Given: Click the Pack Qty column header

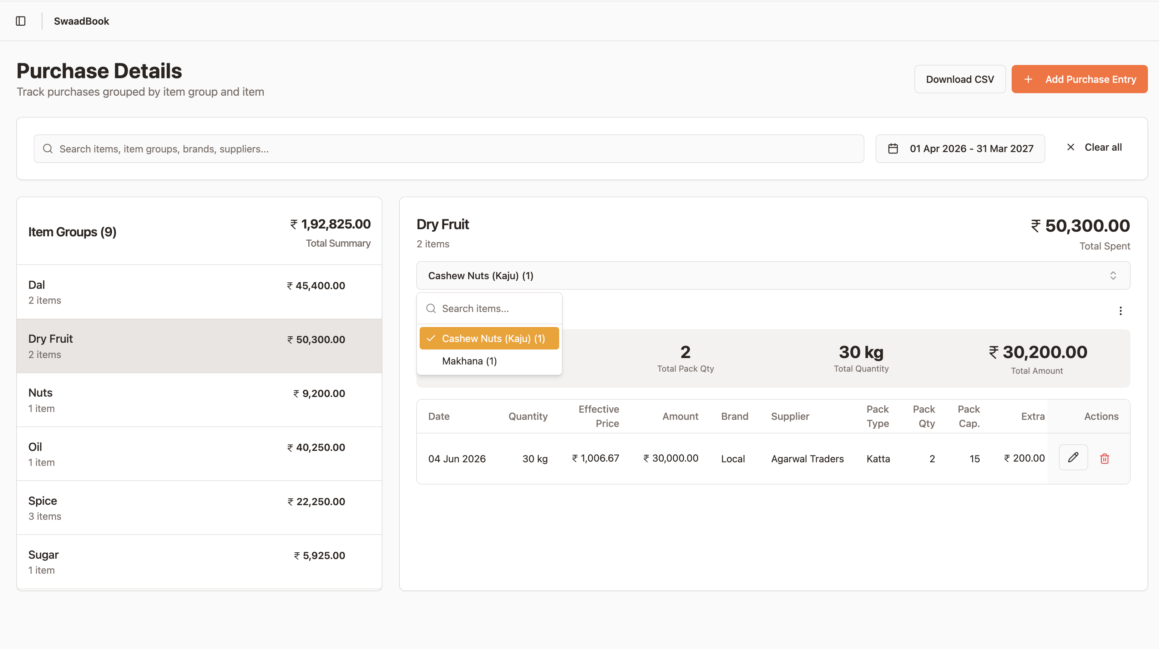Looking at the screenshot, I should [924, 416].
